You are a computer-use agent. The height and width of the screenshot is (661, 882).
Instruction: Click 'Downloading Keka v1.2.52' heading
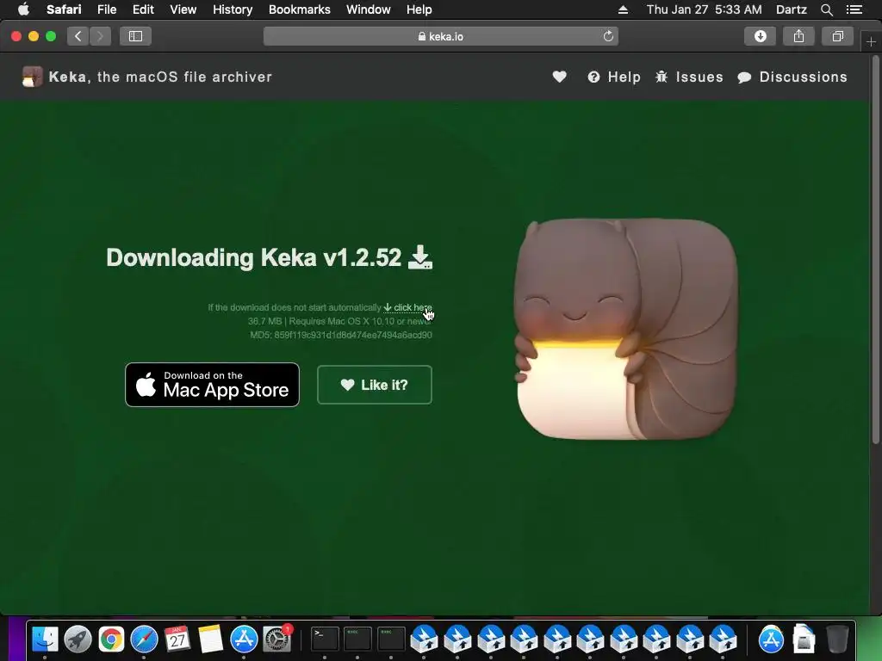pyautogui.click(x=254, y=257)
